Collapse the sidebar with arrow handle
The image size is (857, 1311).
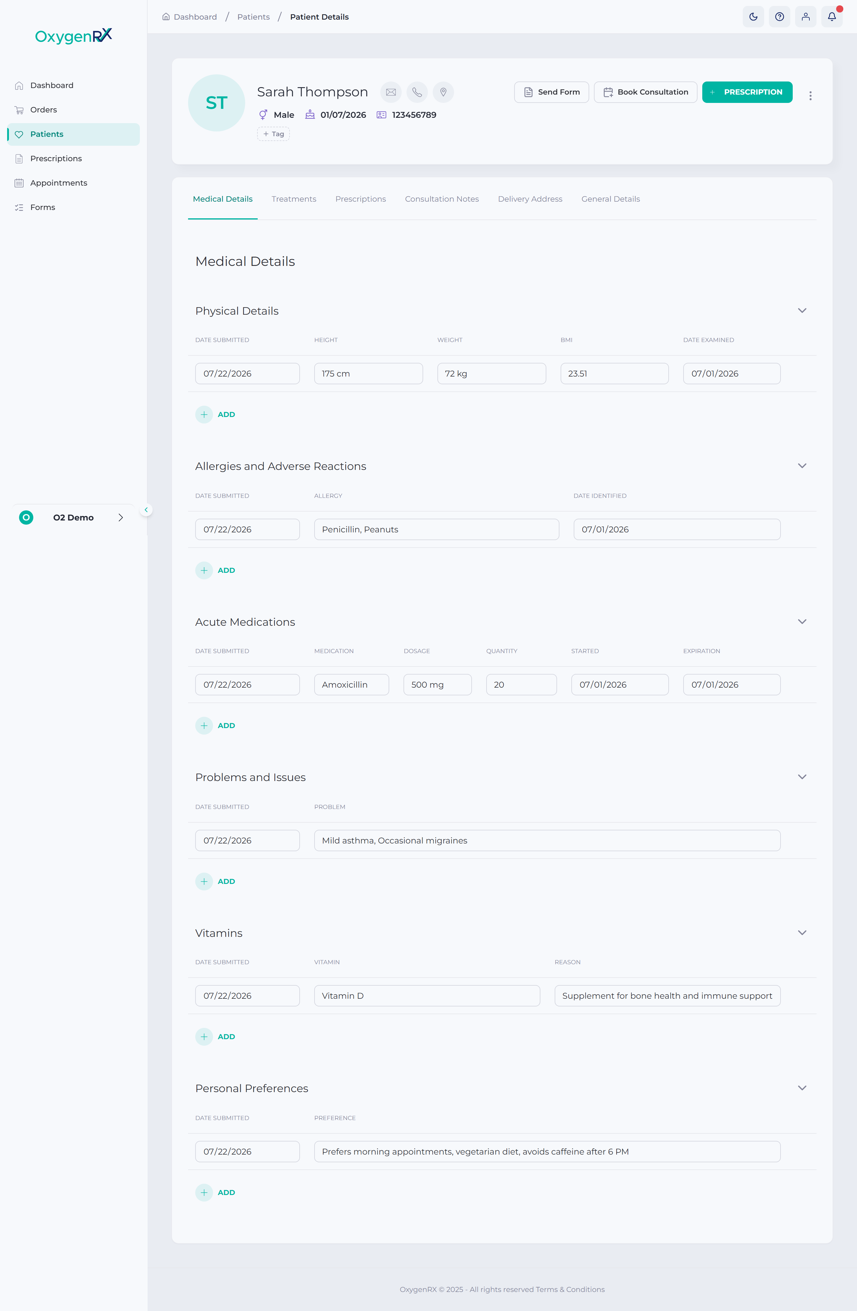[146, 509]
